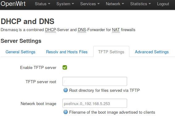Click the DNS abbreviation in description
Viewport: 175px width, 122px height.
82,30
